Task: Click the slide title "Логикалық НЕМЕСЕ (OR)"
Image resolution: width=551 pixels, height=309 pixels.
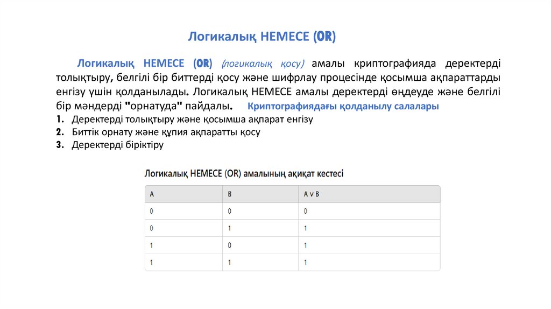Action: click(262, 37)
